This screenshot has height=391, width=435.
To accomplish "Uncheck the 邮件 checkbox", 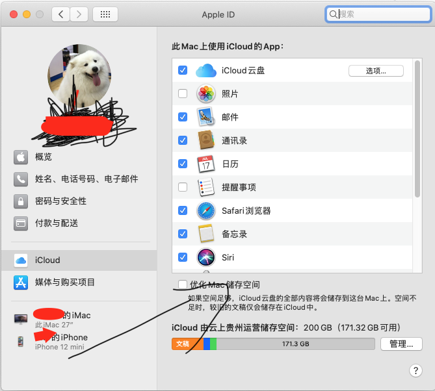I will (183, 117).
